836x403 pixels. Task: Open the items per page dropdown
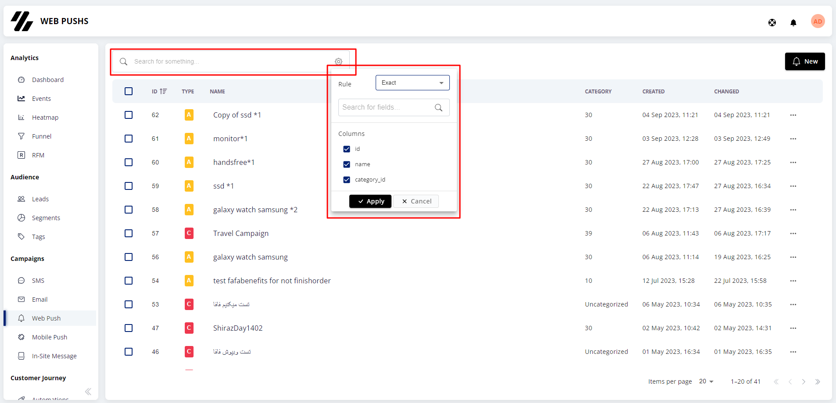706,382
